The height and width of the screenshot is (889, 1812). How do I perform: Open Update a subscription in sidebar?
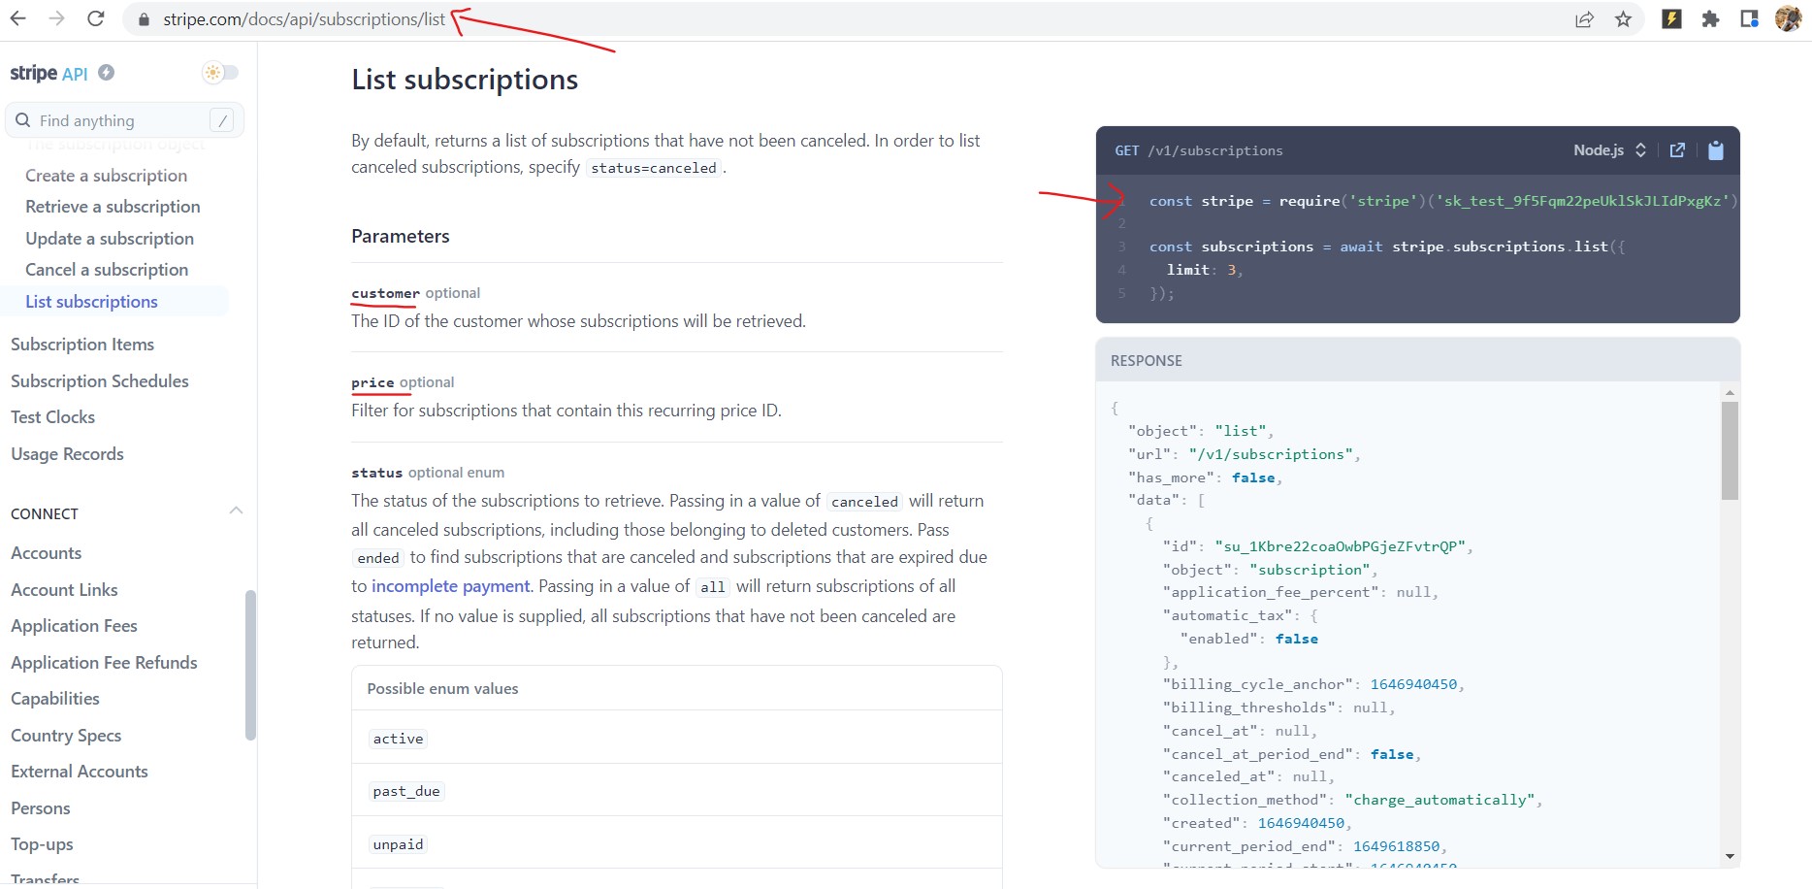pyautogui.click(x=110, y=239)
